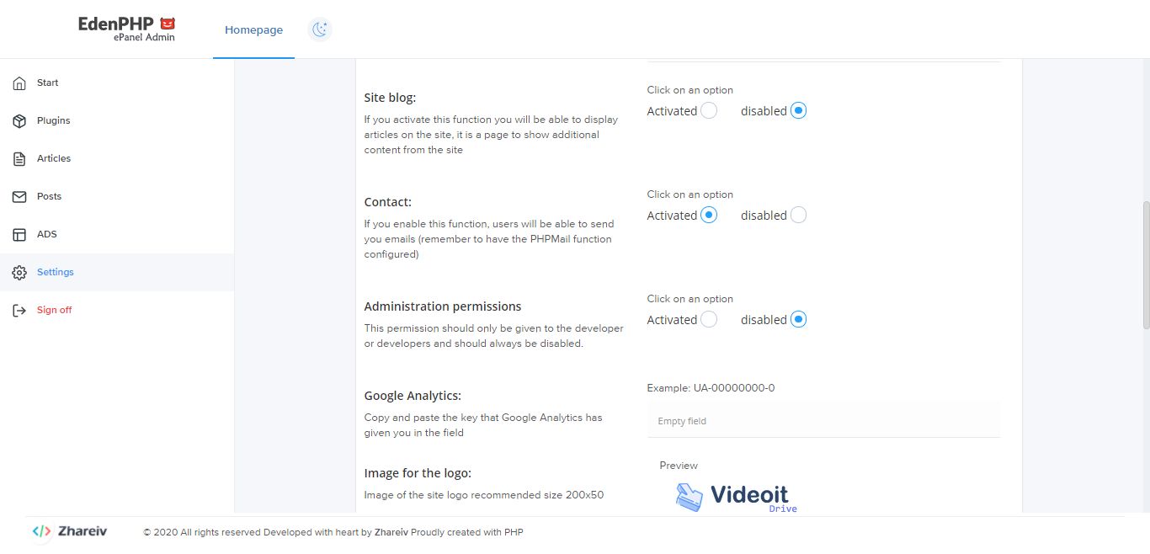Click the ADS layout icon

pos(19,235)
